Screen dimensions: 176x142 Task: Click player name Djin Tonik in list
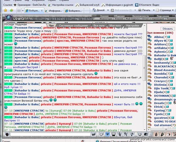161,88
